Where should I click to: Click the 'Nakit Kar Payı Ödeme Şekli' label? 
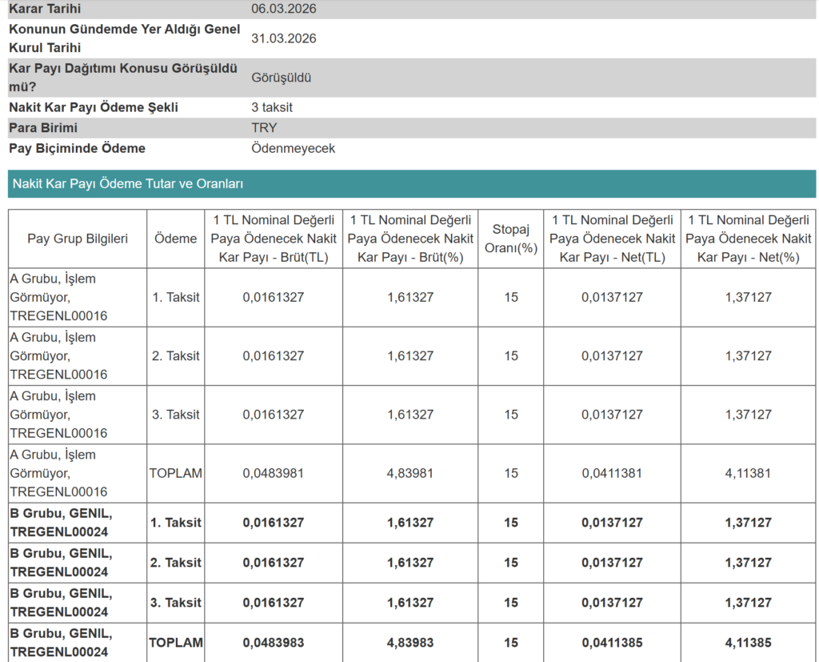point(94,107)
